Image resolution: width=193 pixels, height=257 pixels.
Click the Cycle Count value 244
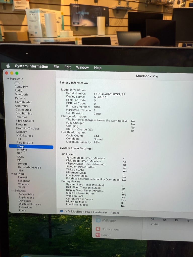click(96, 136)
